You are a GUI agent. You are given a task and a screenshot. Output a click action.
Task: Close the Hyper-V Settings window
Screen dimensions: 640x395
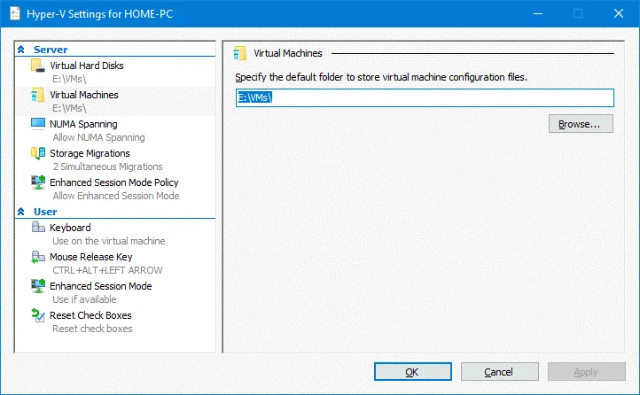[618, 13]
